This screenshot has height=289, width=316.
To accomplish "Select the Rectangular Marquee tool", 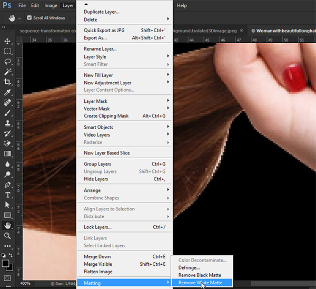I will pyautogui.click(x=7, y=51).
